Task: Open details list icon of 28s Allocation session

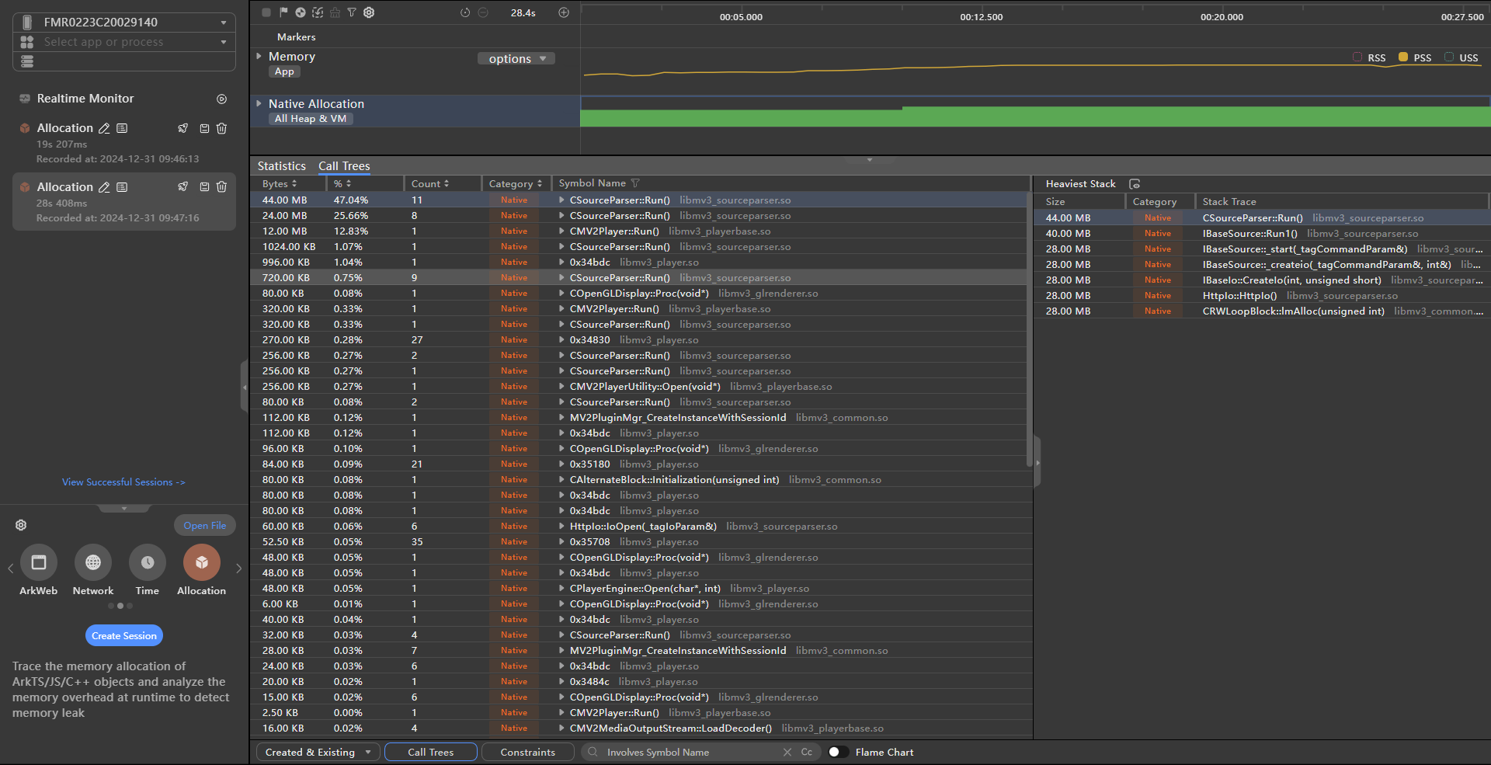Action: [x=122, y=187]
